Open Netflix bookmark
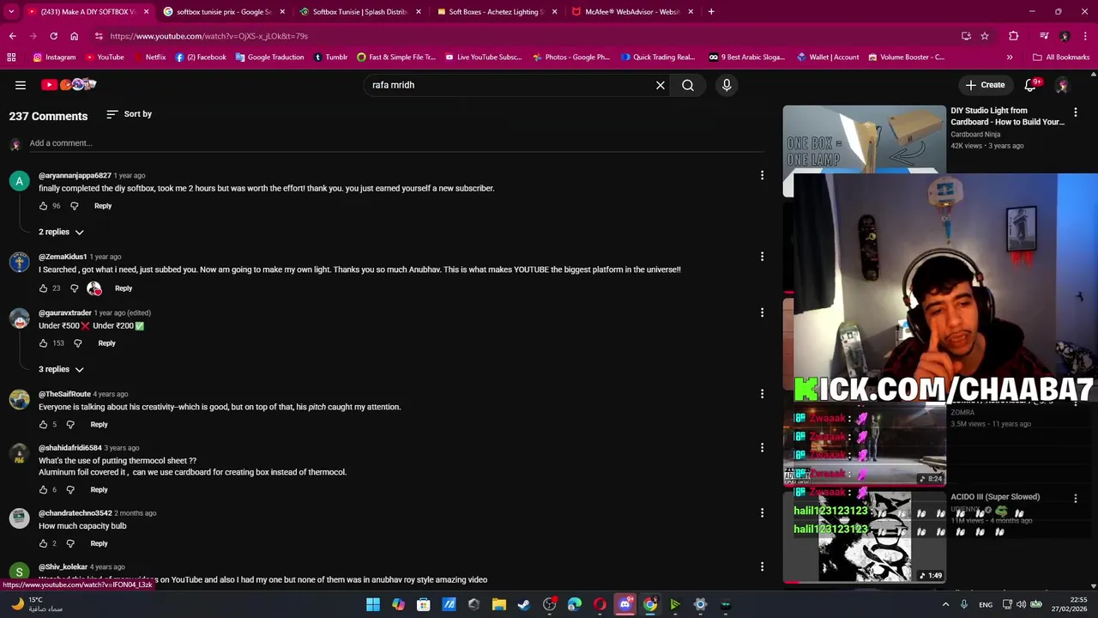 click(148, 58)
